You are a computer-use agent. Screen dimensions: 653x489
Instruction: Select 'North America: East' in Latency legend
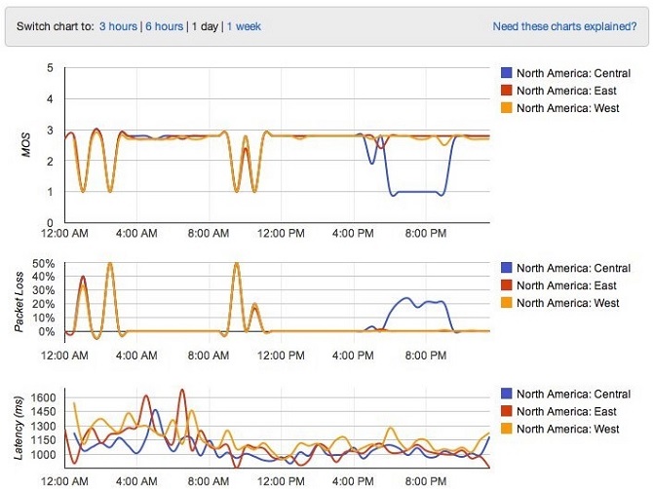coord(566,412)
